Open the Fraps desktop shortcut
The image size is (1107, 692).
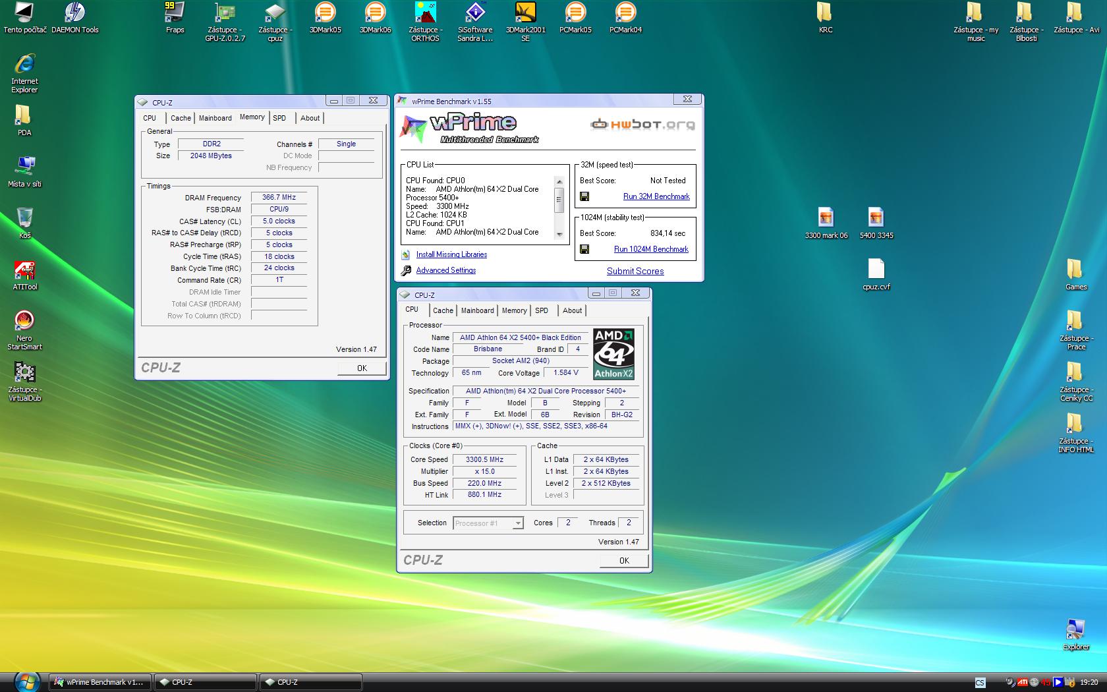175,18
